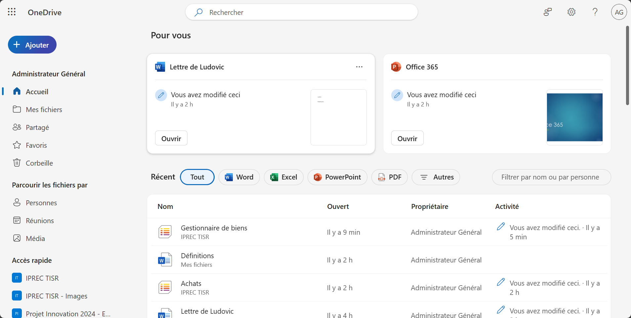Image resolution: width=631 pixels, height=318 pixels.
Task: Open the Office 365 presentation with Ouvrir
Action: pos(407,138)
